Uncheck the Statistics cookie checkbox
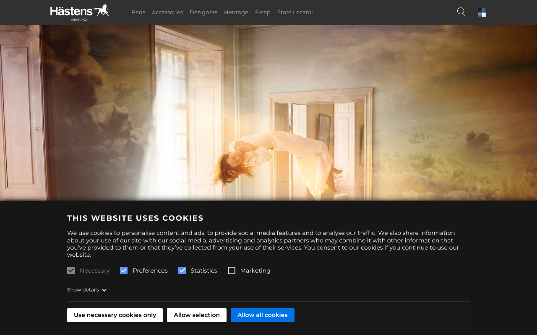Viewport: 537px width, 335px height. (x=182, y=271)
